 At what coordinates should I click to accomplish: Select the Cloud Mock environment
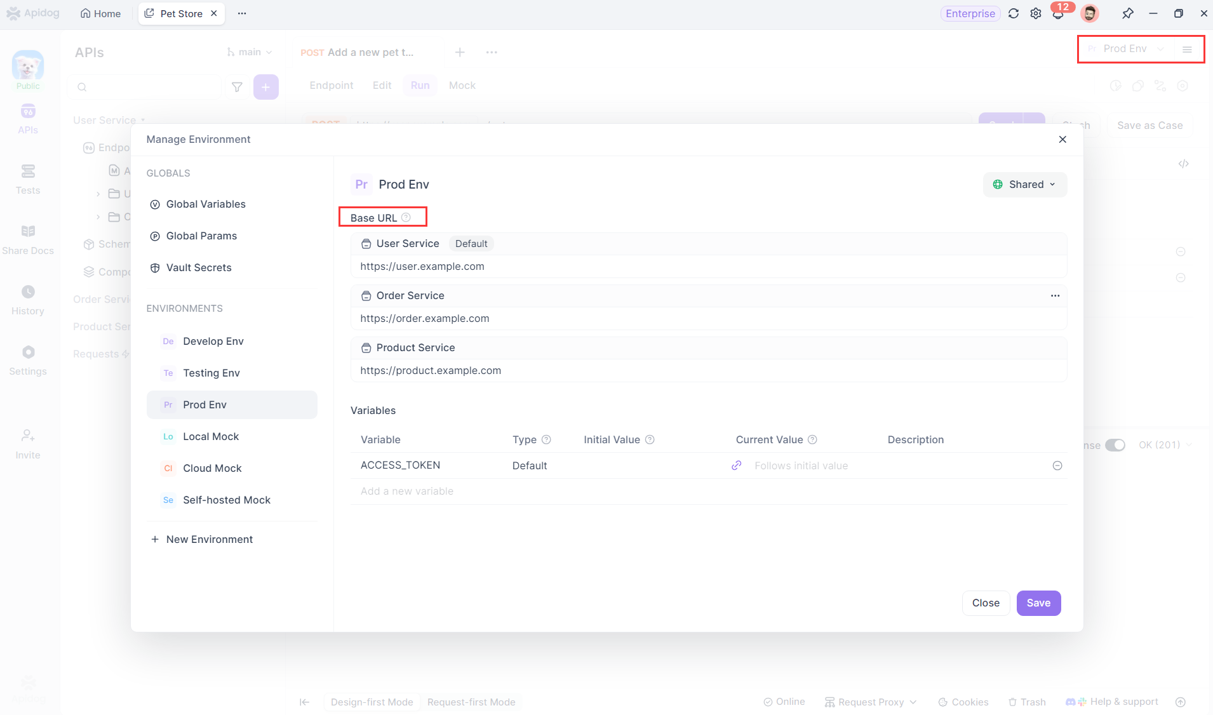coord(232,468)
